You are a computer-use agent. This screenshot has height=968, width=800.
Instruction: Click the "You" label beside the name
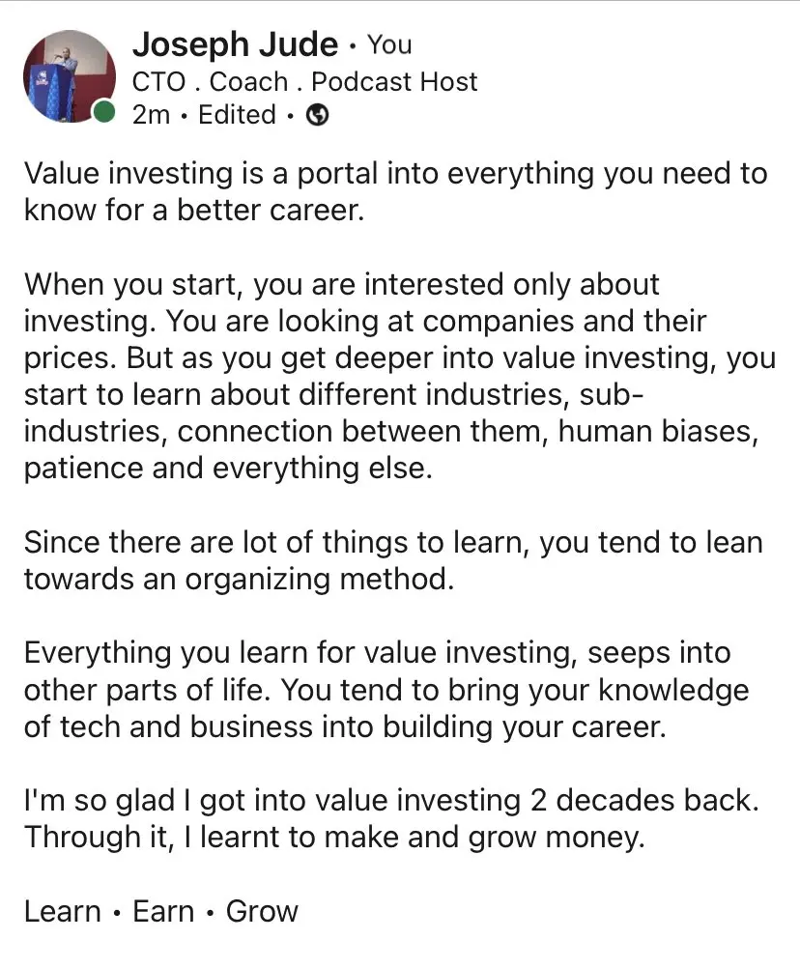(390, 45)
